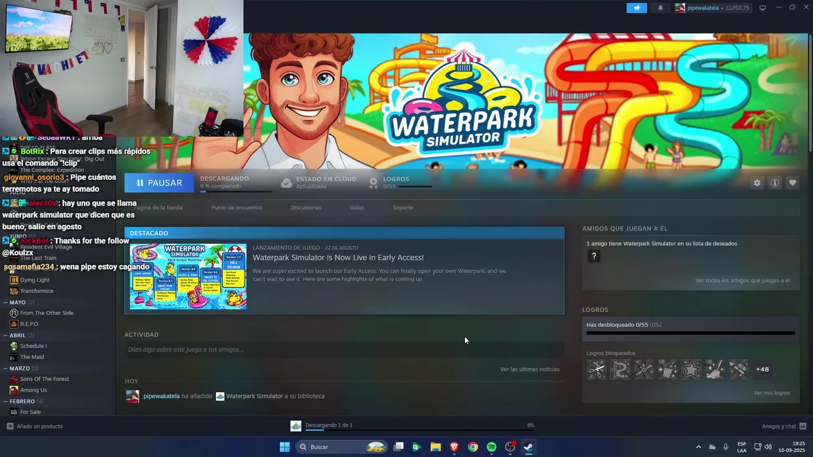Open the Página de la tienda tab
Viewport: 813px width, 457px height.
pyautogui.click(x=158, y=208)
